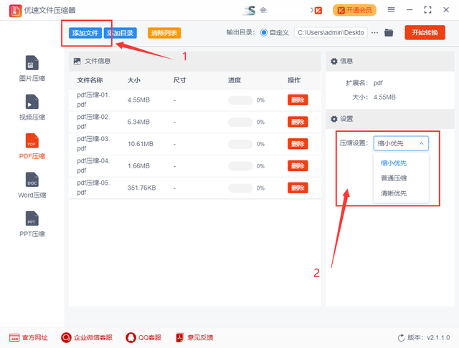Click the output directory path field
This screenshot has height=348, width=459.
tap(331, 32)
